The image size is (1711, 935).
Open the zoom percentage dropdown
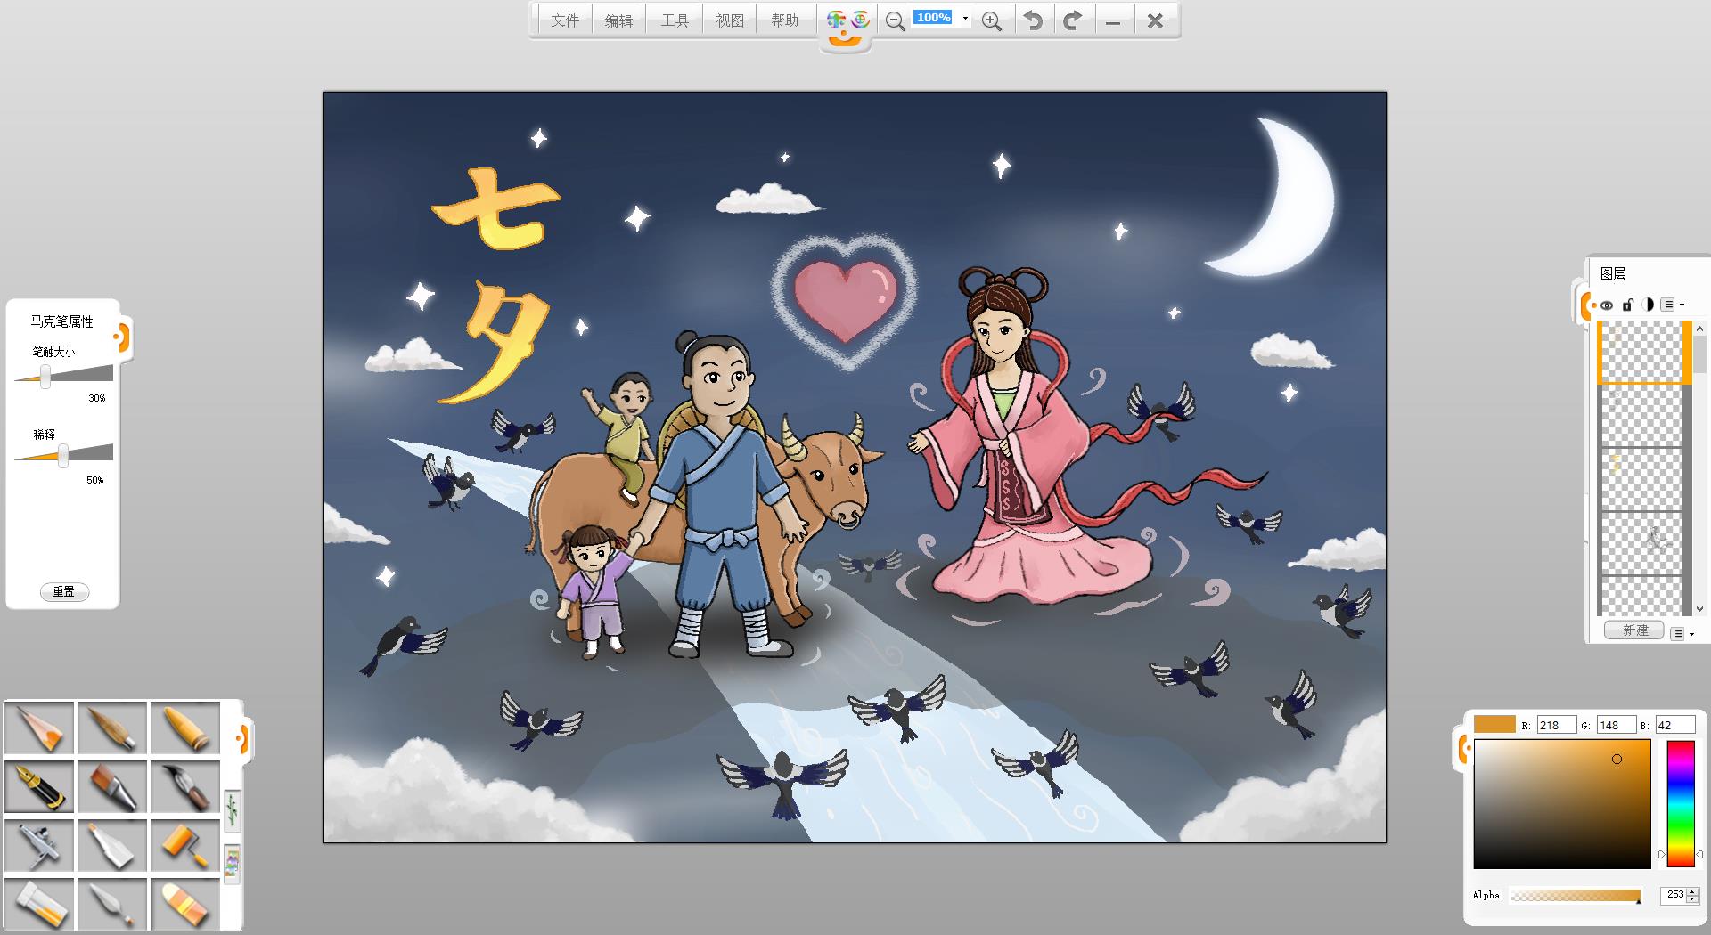point(965,19)
